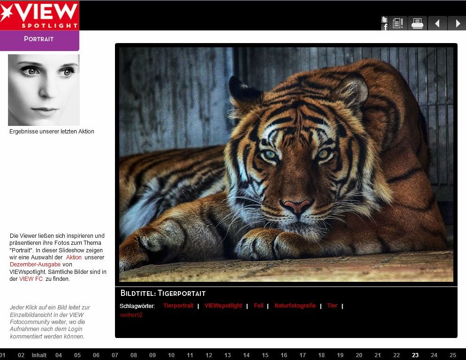Jump to slide 24 in pagination
The width and height of the screenshot is (466, 360).
point(434,355)
